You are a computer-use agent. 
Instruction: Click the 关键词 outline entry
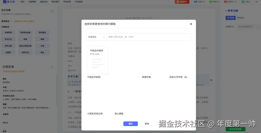(5, 114)
